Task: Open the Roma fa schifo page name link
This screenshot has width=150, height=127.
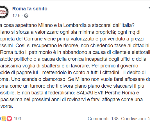Action: click(30, 9)
